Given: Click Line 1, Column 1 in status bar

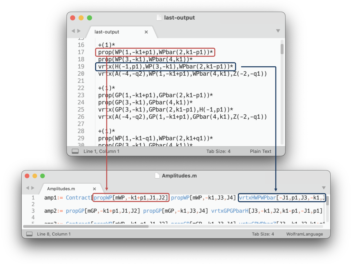Looking at the screenshot, I should tap(101, 151).
